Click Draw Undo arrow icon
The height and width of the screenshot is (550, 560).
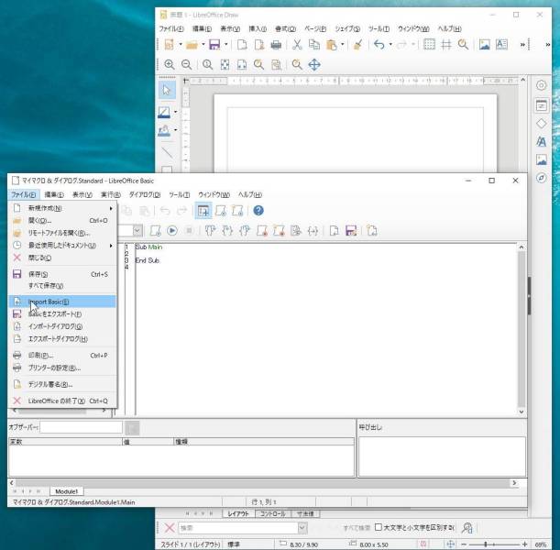pos(379,45)
